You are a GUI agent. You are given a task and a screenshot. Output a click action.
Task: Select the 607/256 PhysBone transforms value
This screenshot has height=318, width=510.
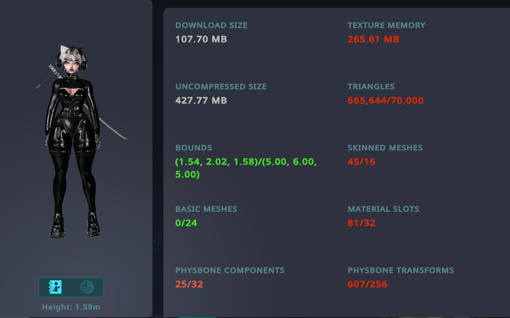[x=367, y=284]
